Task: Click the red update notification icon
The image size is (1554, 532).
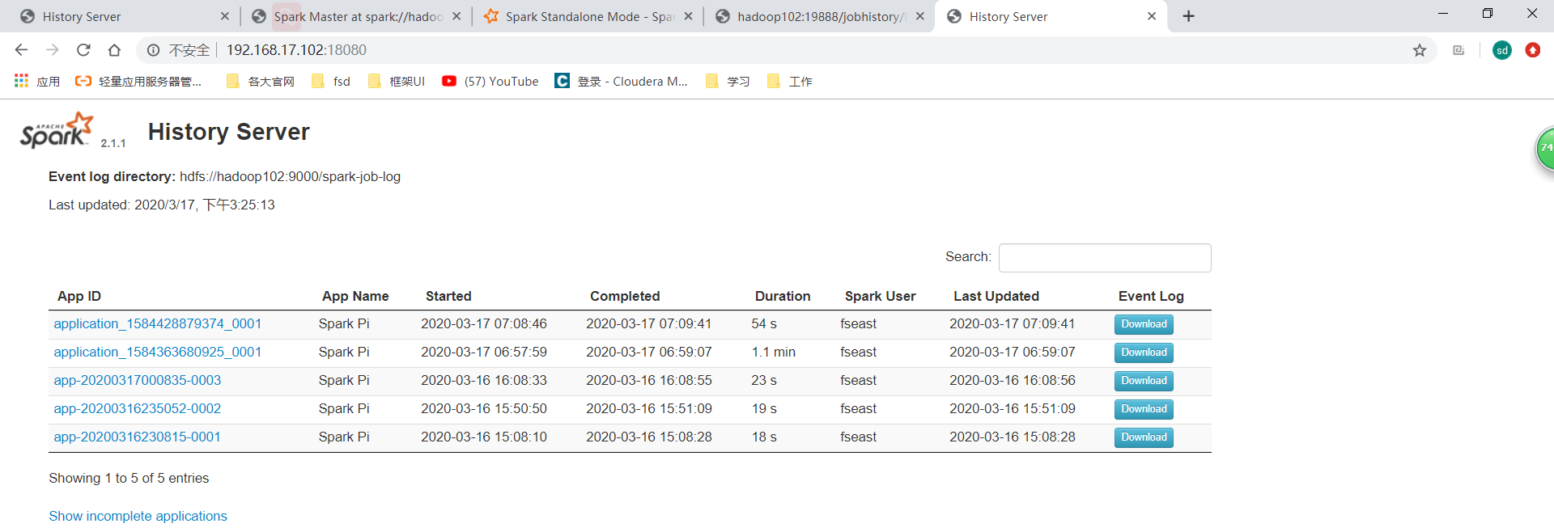Action: (1532, 50)
